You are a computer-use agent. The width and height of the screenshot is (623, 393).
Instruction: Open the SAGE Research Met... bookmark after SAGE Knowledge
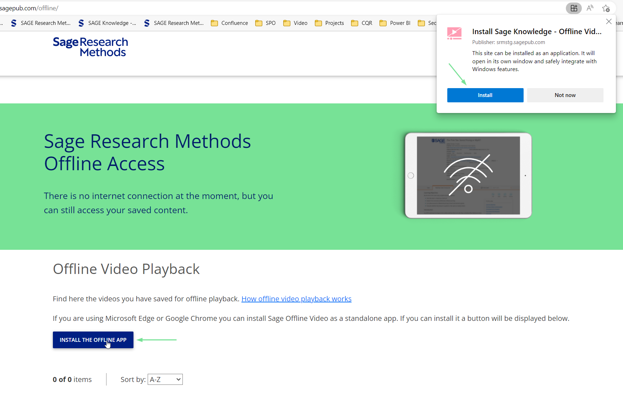tap(174, 23)
